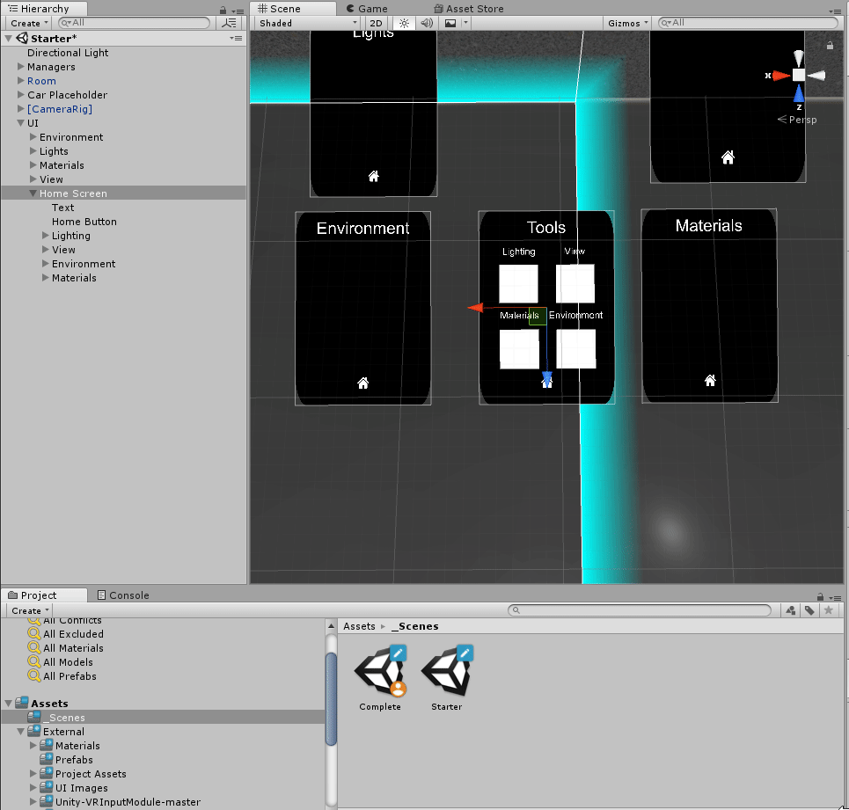Click the Lighting white square button

(x=518, y=284)
